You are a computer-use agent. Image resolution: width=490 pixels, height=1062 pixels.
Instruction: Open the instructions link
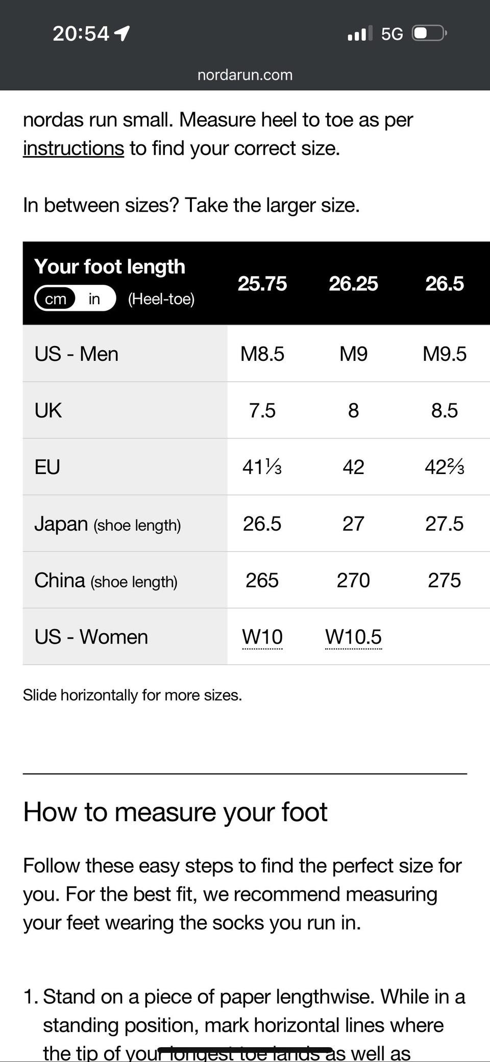click(73, 149)
